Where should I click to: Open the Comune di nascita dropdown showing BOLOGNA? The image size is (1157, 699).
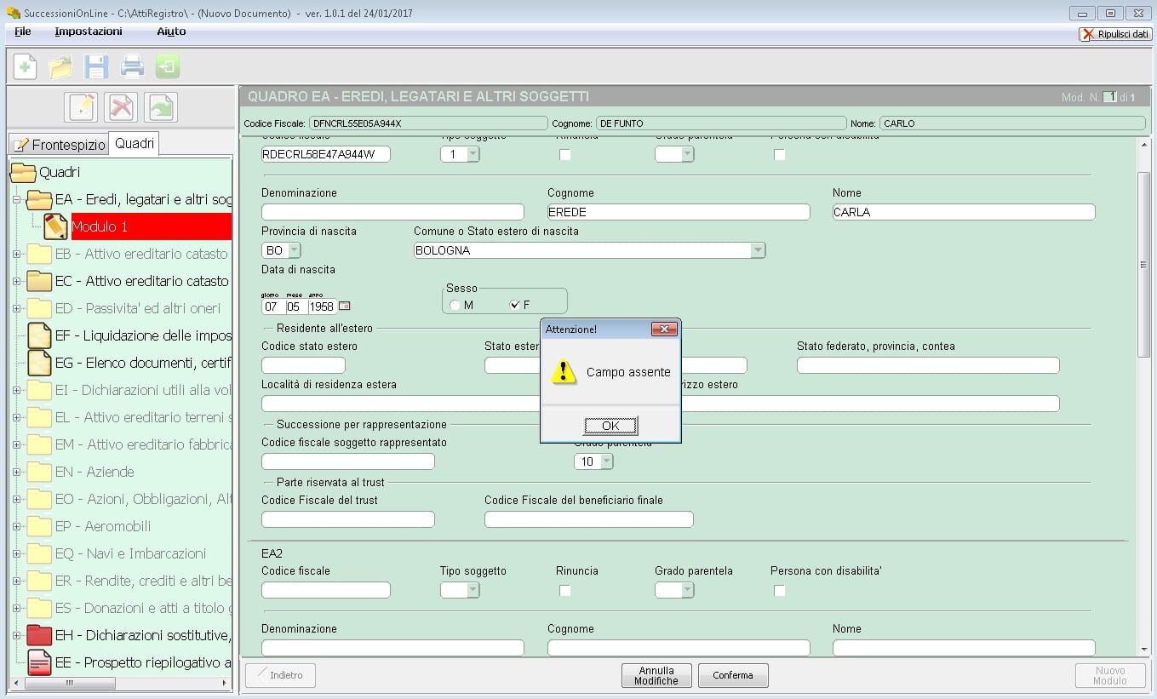tap(757, 250)
